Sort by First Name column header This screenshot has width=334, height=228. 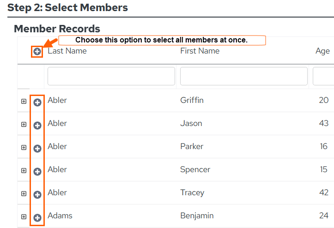click(200, 51)
